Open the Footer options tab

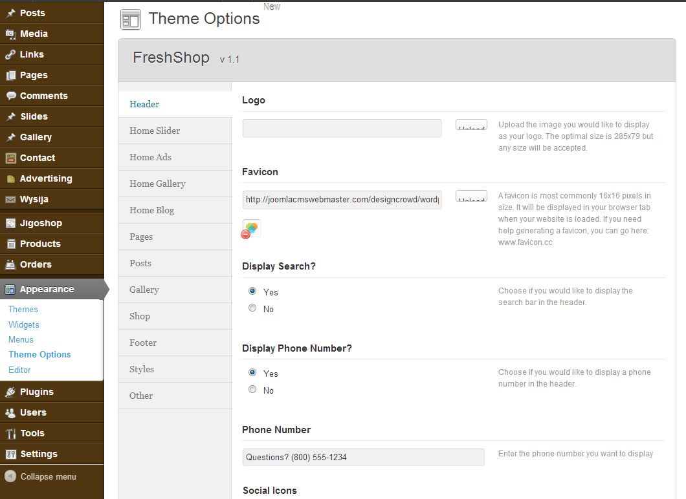point(175,343)
